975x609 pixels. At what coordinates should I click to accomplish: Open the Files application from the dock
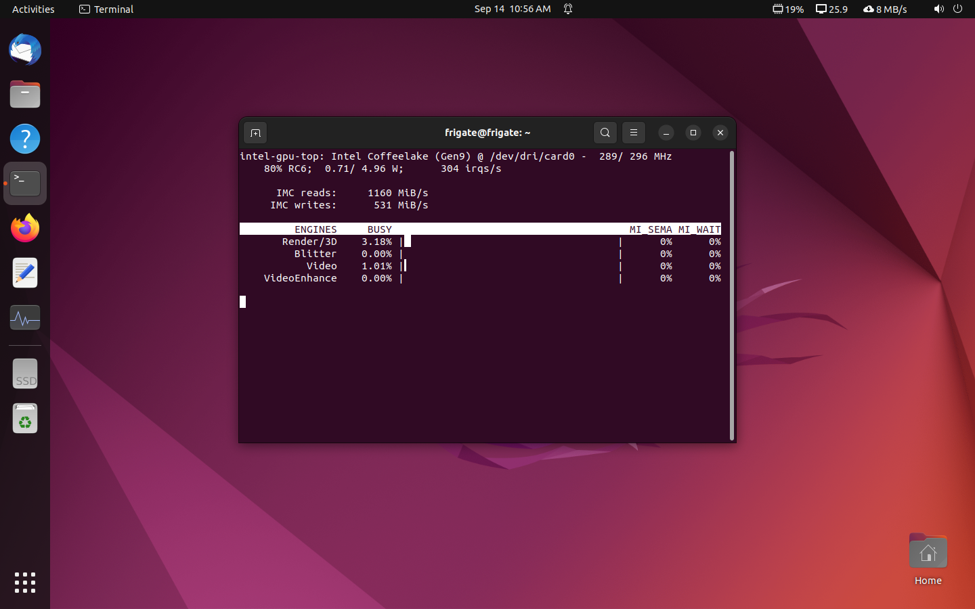[24, 94]
